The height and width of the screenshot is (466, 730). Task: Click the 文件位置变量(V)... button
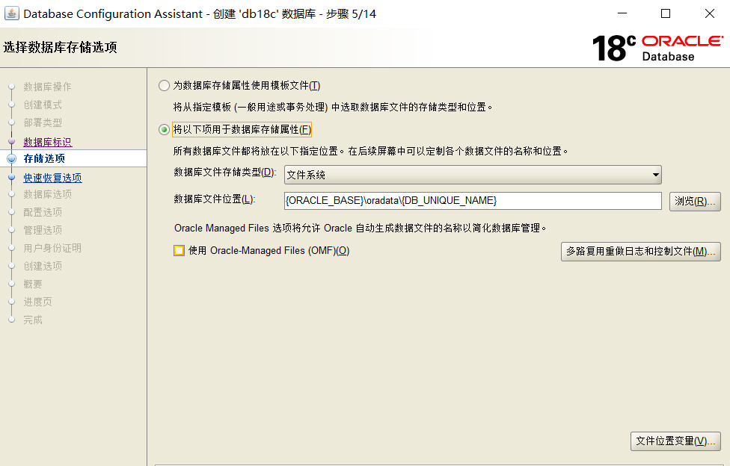[675, 441]
